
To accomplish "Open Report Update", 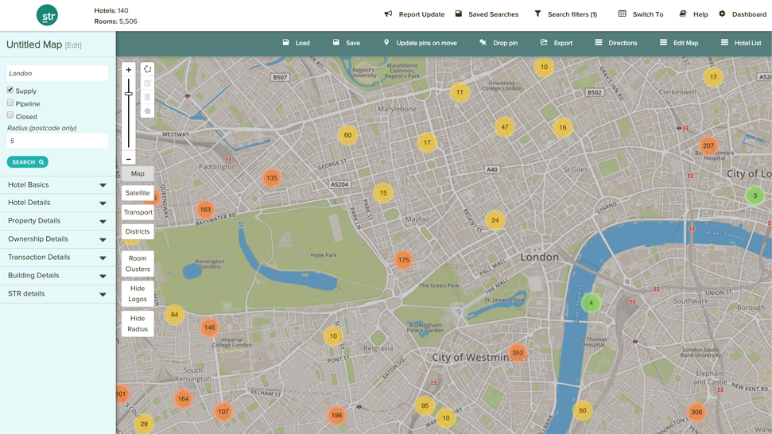I will pyautogui.click(x=414, y=14).
